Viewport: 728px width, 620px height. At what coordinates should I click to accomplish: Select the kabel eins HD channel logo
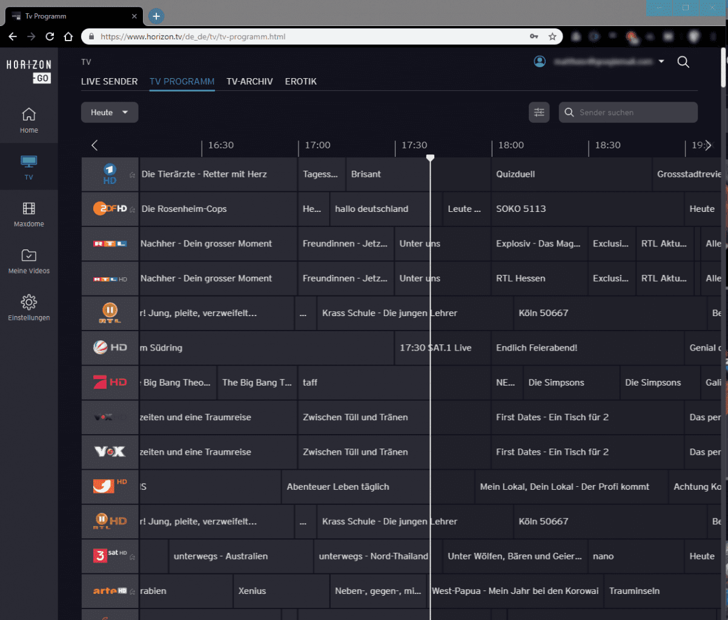tap(110, 486)
